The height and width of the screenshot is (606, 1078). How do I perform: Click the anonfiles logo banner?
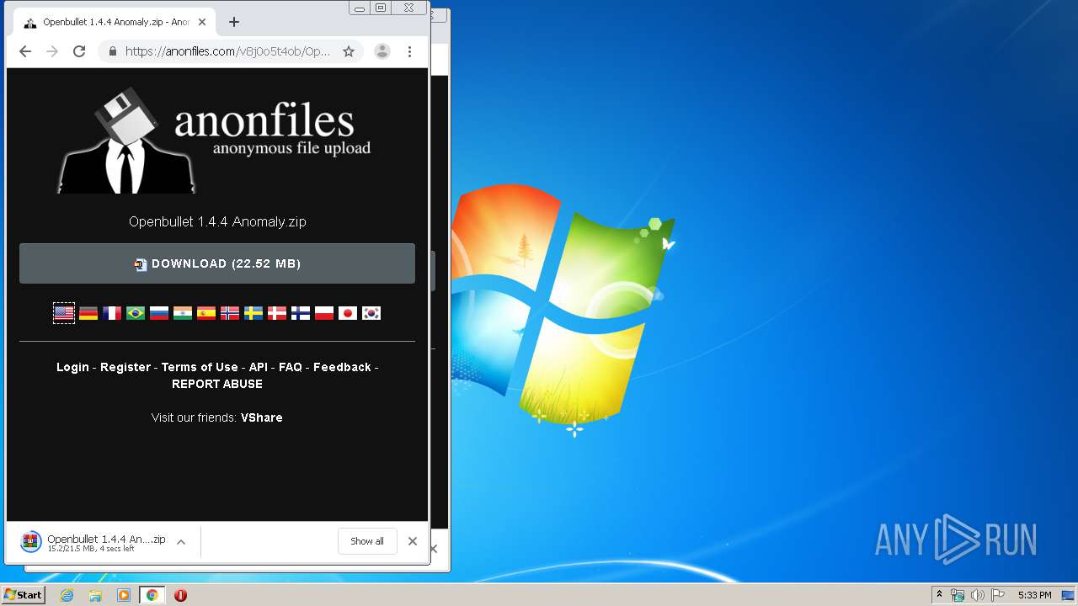[214, 139]
